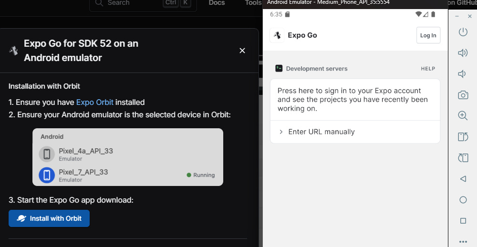Click the Expo Go logo in dialog title
The width and height of the screenshot is (477, 247).
click(13, 51)
